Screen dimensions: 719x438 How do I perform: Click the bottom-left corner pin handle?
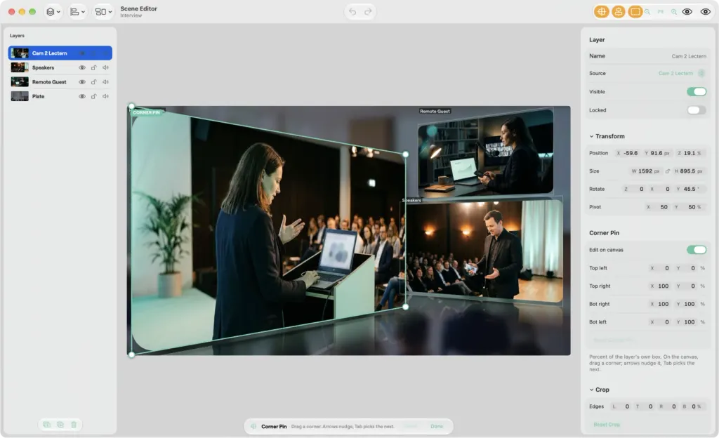click(x=131, y=354)
